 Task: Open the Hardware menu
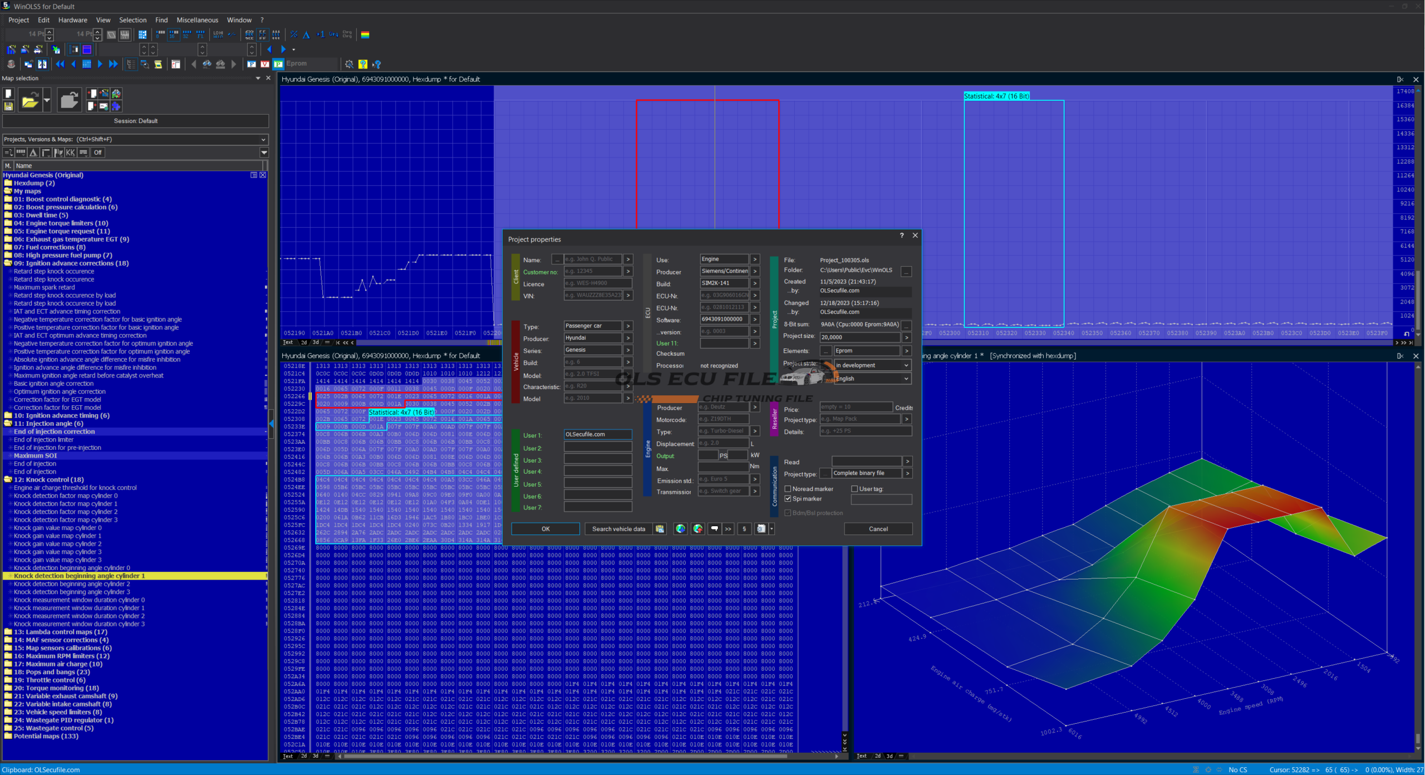pyautogui.click(x=72, y=20)
